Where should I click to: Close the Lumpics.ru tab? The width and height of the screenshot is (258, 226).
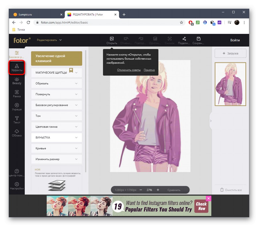[x=61, y=15]
